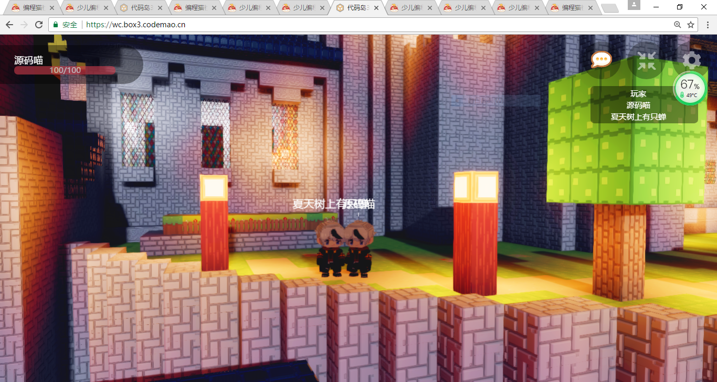The width and height of the screenshot is (717, 382).
Task: Bookmark this page with the star icon
Action: (691, 25)
